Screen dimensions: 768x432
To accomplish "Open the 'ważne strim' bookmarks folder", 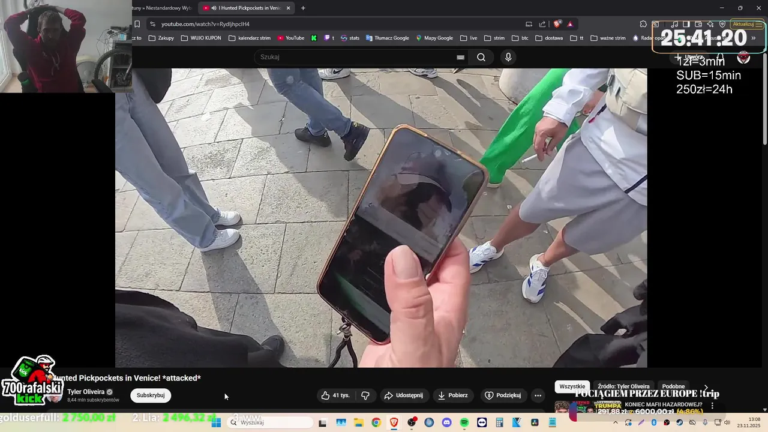I will pos(608,38).
